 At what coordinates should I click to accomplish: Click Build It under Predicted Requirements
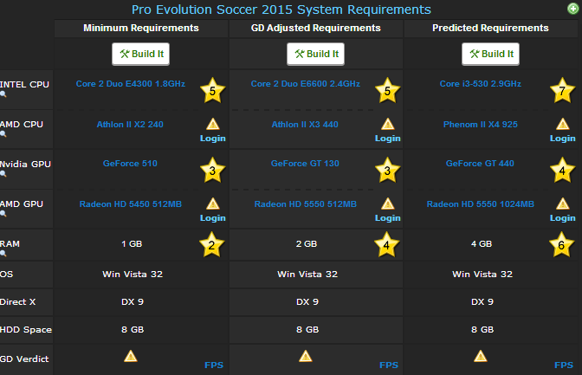tap(491, 54)
